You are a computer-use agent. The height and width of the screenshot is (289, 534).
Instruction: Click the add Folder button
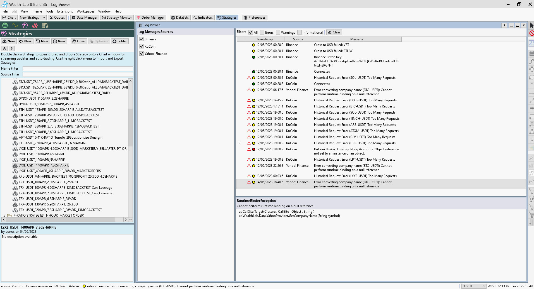coord(119,41)
